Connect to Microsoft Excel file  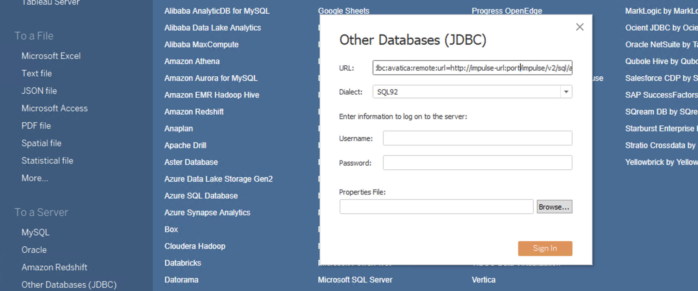(51, 56)
